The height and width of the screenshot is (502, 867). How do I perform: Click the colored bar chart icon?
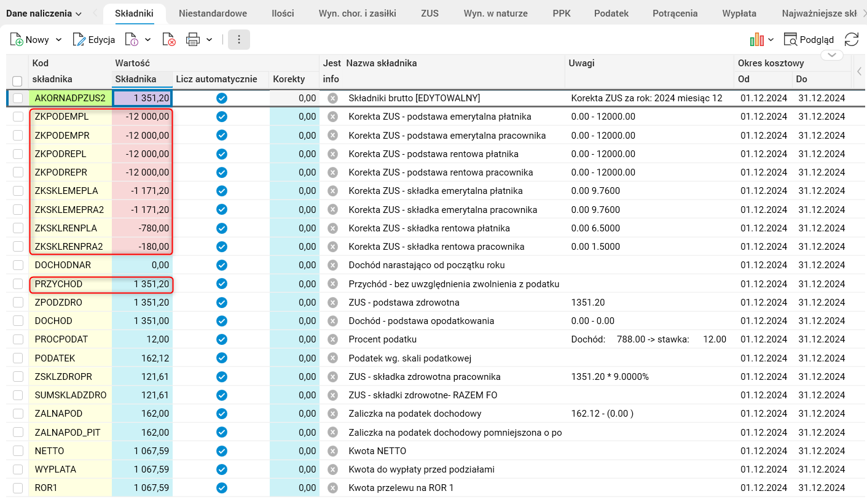click(756, 40)
